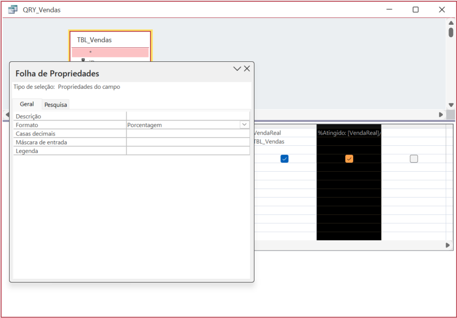This screenshot has height=318, width=457.
Task: Uncheck the Show box under VendaReal column
Action: coord(284,159)
